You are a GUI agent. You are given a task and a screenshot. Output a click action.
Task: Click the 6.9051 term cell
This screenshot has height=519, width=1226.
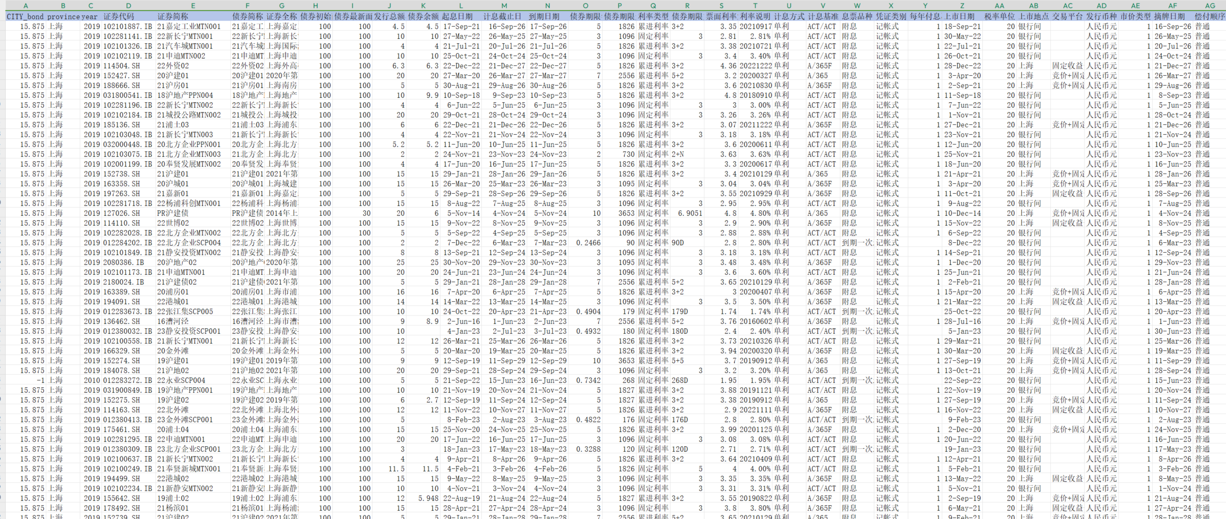(687, 213)
